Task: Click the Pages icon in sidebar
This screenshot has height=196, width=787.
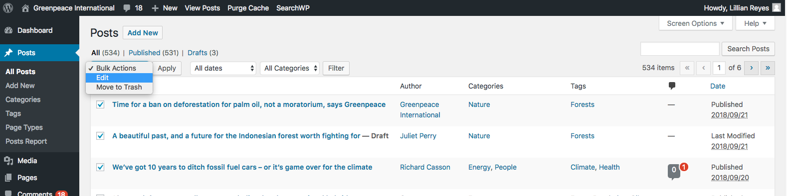Action: click(x=8, y=178)
